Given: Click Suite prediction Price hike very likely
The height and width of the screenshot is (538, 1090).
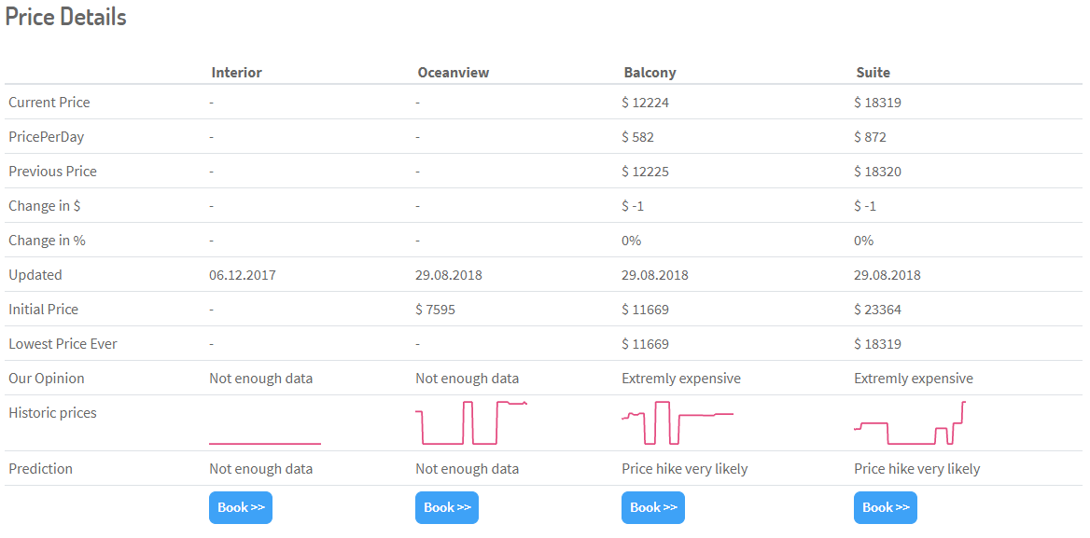Looking at the screenshot, I should [917, 469].
